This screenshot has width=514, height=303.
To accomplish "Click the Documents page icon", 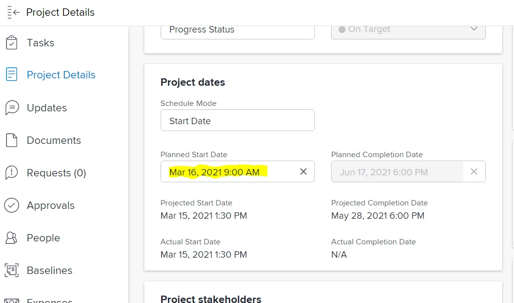I will coord(12,140).
